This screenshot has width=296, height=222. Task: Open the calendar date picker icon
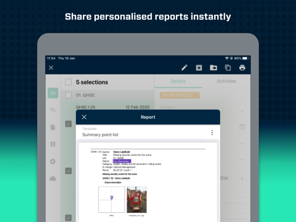point(242,127)
